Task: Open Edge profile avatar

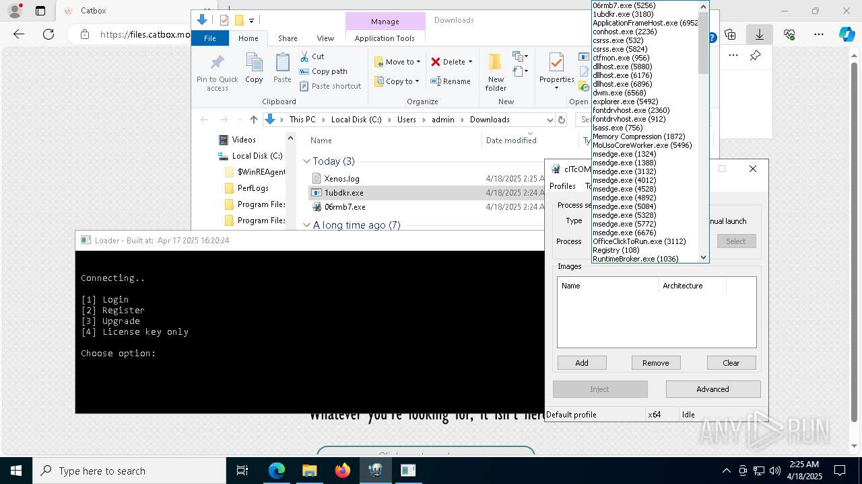Action: (15, 11)
